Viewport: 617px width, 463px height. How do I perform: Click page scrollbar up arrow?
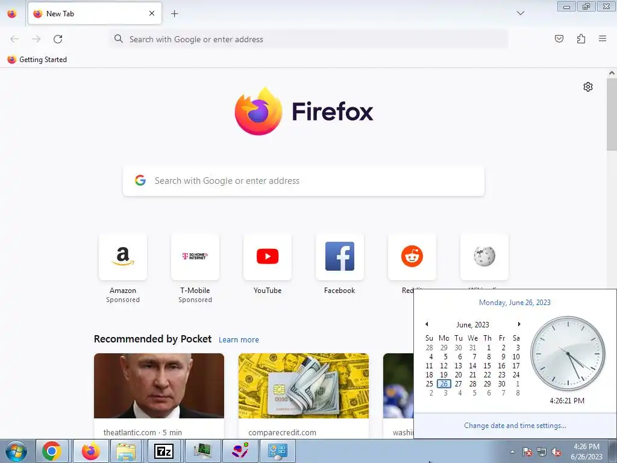(x=612, y=73)
